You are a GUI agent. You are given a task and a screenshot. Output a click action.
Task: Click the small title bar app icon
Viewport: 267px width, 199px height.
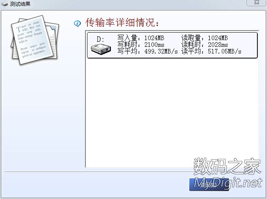click(x=5, y=4)
